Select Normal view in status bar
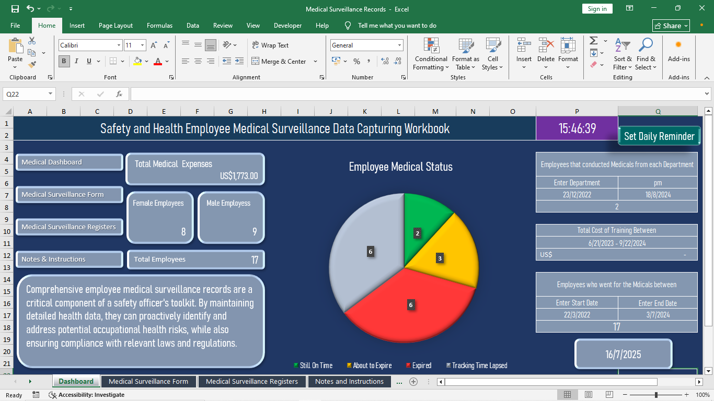The width and height of the screenshot is (714, 401). [x=567, y=395]
